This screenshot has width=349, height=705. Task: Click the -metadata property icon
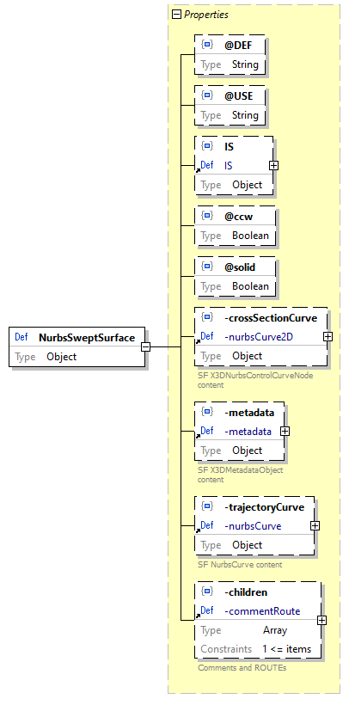[207, 412]
